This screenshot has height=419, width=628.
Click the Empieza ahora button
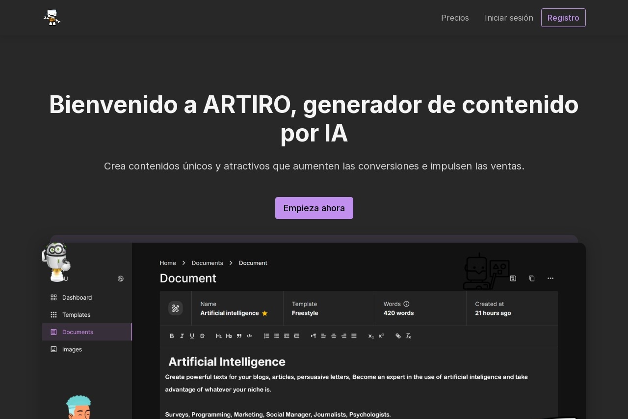314,208
